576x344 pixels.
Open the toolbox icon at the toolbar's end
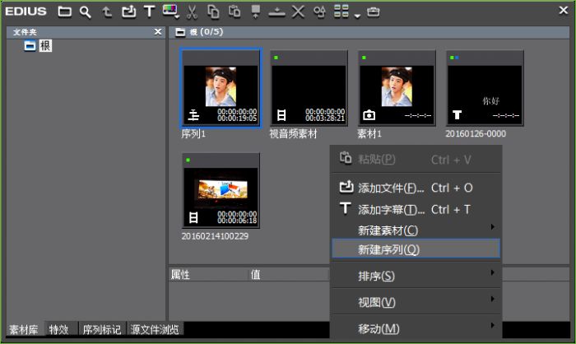tap(374, 12)
